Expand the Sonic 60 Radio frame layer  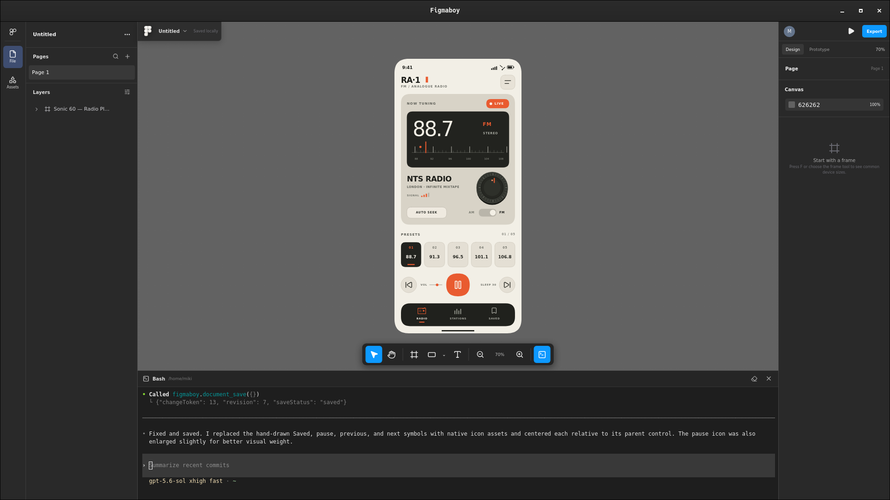(37, 109)
